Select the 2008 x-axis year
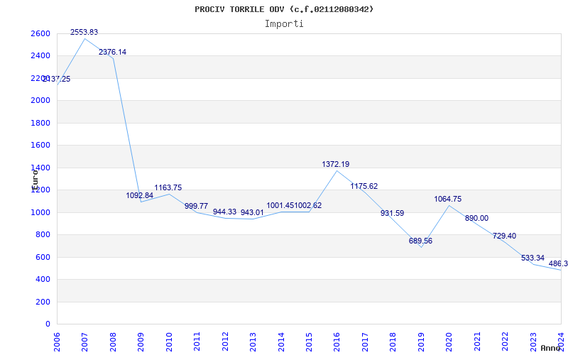Viewport: 568px width, 355px height. click(x=113, y=342)
